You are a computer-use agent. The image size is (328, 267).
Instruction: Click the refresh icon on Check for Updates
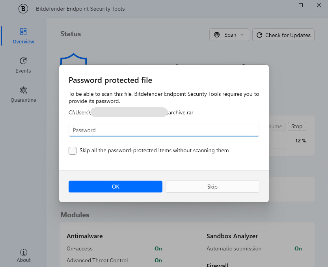tap(259, 35)
